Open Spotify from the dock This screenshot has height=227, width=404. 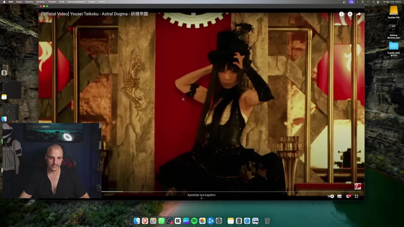pyautogui.click(x=194, y=221)
